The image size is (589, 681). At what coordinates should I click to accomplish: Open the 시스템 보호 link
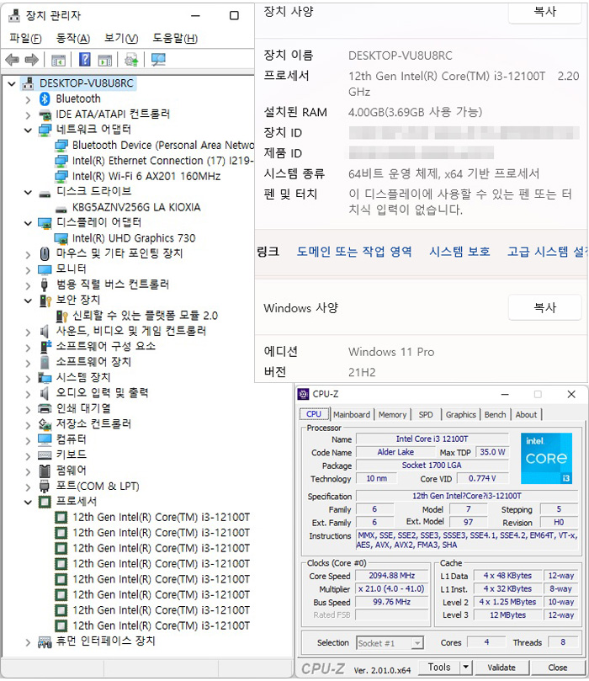[459, 252]
